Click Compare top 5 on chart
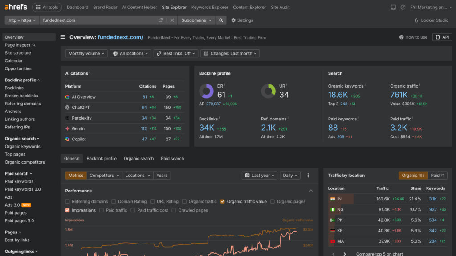Image resolution: width=456 pixels, height=256 pixels. 379,254
